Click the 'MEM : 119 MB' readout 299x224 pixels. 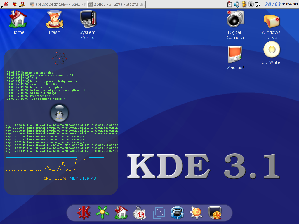tap(83, 178)
